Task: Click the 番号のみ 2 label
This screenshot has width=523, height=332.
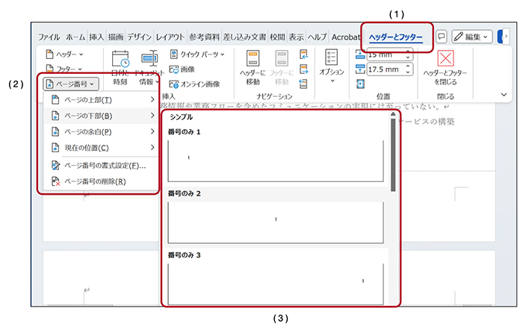Action: [184, 193]
